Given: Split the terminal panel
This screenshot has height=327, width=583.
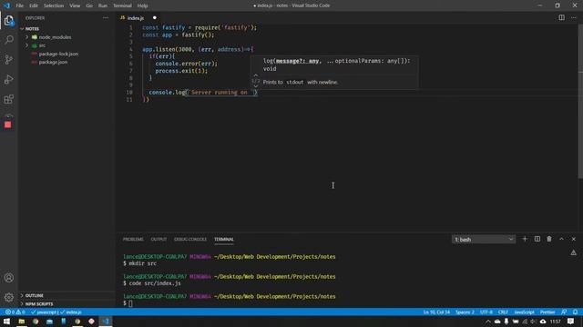Looking at the screenshot, I should [537, 239].
